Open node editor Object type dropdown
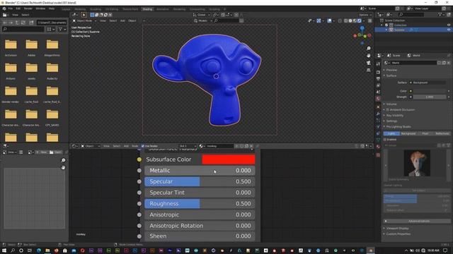 91,146
